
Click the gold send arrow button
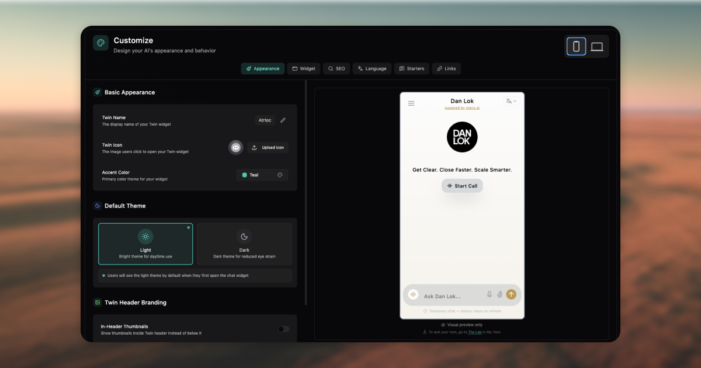pyautogui.click(x=511, y=294)
